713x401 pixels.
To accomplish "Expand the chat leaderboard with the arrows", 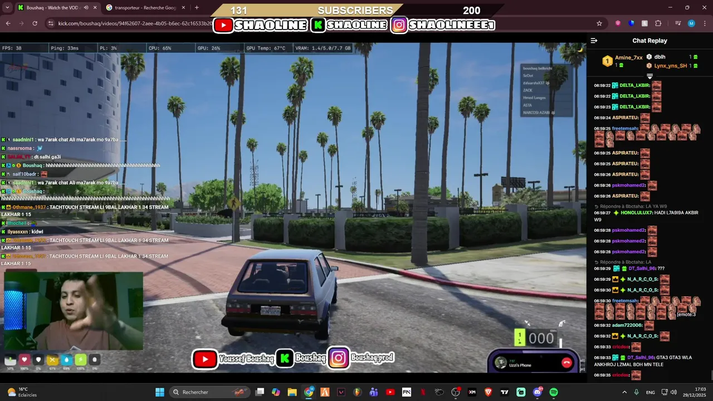I will (x=649, y=76).
